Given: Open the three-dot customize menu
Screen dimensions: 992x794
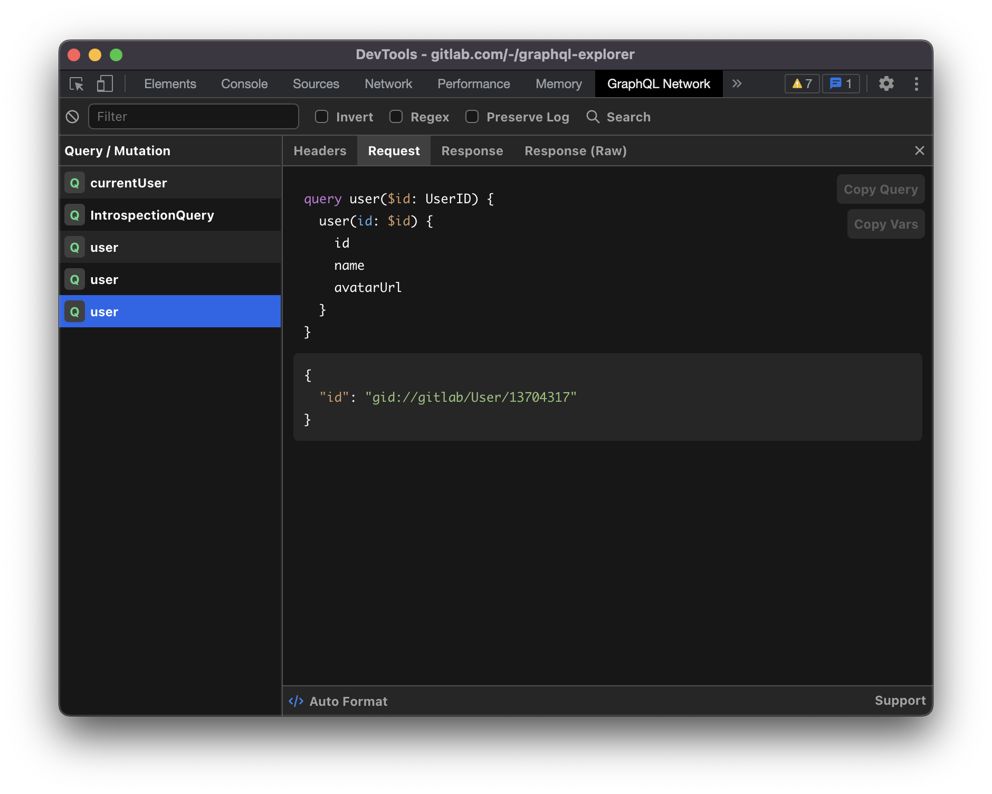Looking at the screenshot, I should (916, 84).
